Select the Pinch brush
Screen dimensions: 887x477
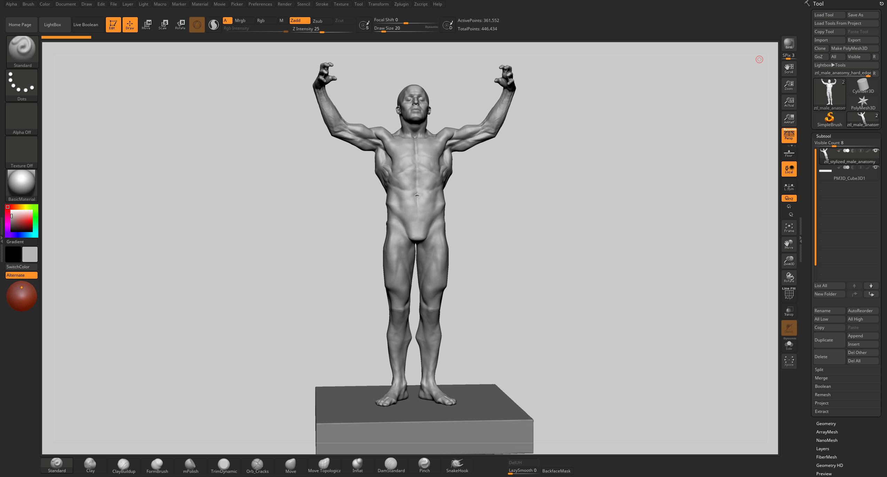pos(424,466)
